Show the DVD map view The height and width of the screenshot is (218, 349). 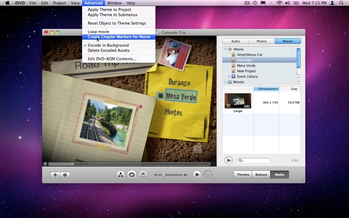121,175
